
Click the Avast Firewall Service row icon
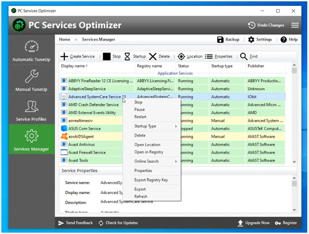(x=64, y=152)
